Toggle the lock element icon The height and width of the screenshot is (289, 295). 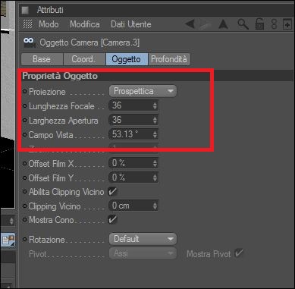(259, 24)
